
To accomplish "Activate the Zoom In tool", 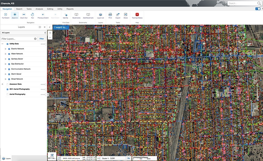I will pyautogui.click(x=15, y=16).
